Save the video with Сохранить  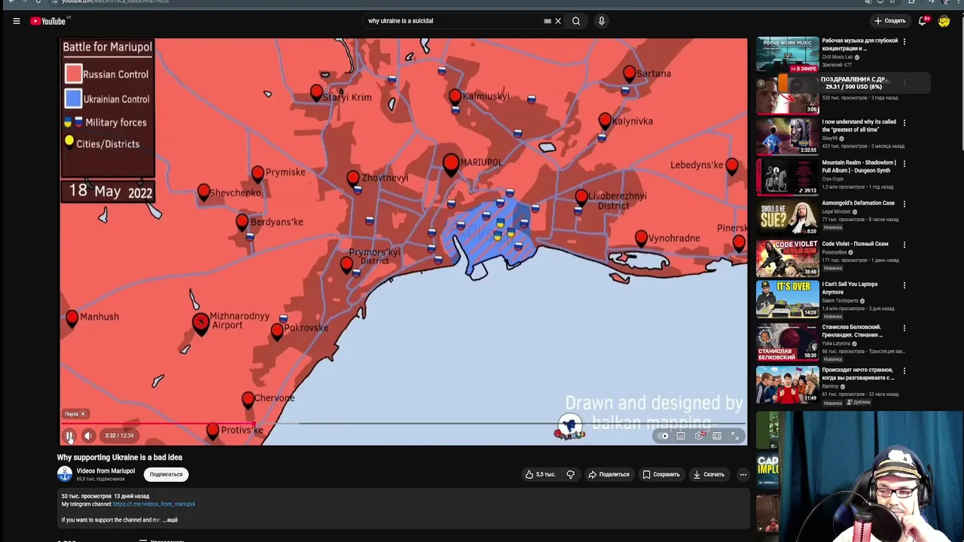tap(661, 474)
